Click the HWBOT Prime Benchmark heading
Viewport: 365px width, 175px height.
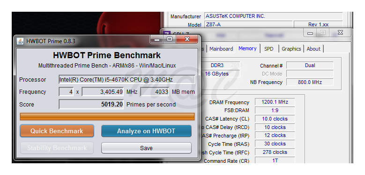107,55
